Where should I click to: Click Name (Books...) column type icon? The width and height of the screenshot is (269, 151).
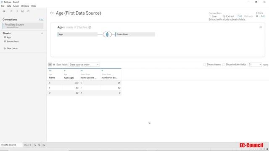[x=82, y=71]
